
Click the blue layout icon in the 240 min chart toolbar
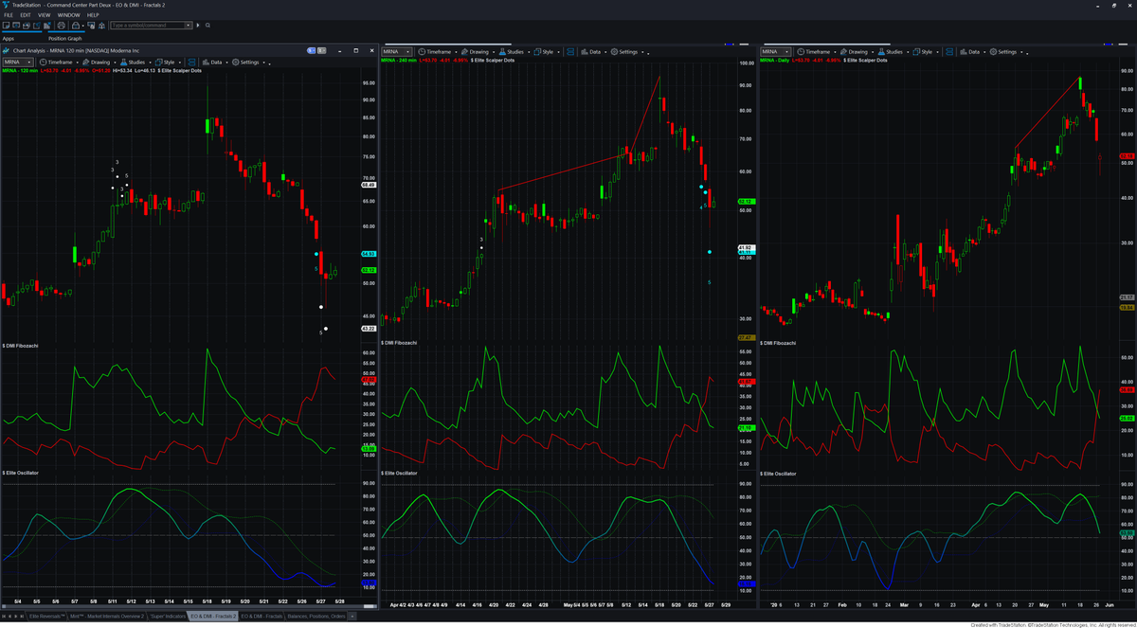click(x=570, y=52)
